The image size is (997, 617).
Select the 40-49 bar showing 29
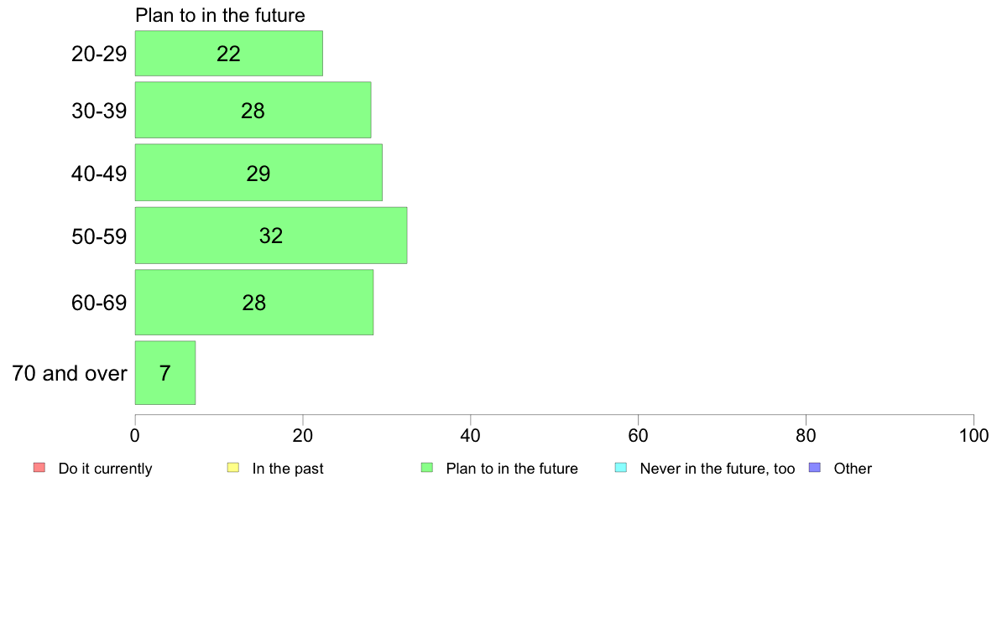click(258, 173)
